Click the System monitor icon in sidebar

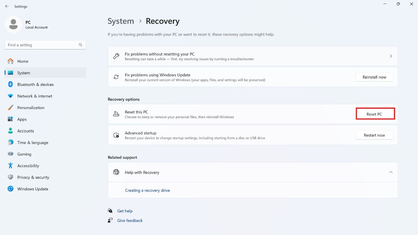click(x=10, y=73)
